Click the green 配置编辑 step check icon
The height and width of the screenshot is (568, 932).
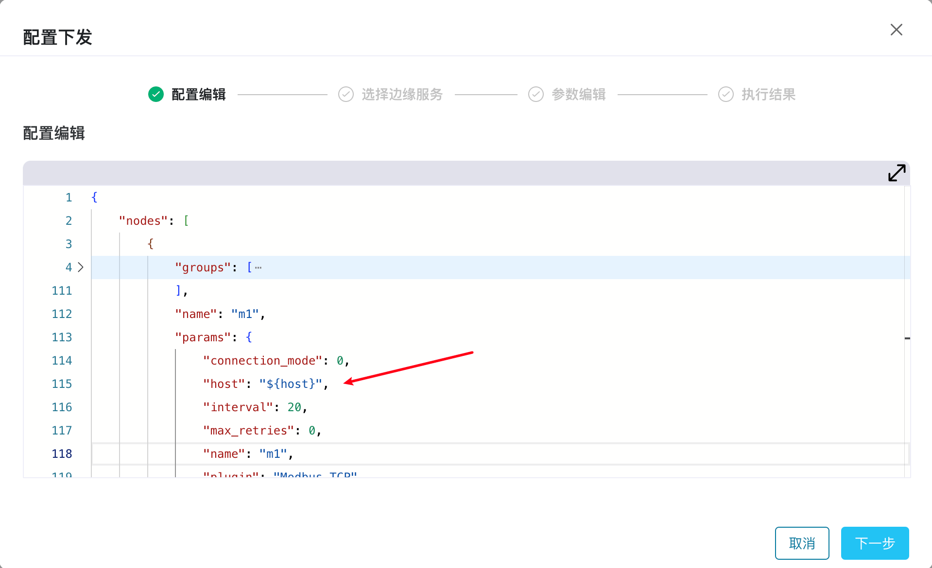pos(156,94)
